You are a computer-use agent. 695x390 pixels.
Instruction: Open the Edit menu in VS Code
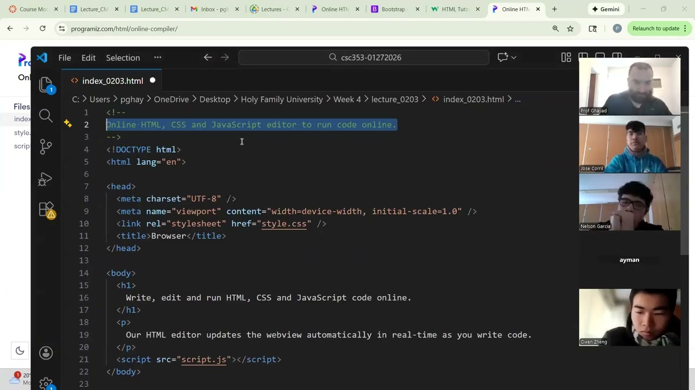pyautogui.click(x=89, y=57)
